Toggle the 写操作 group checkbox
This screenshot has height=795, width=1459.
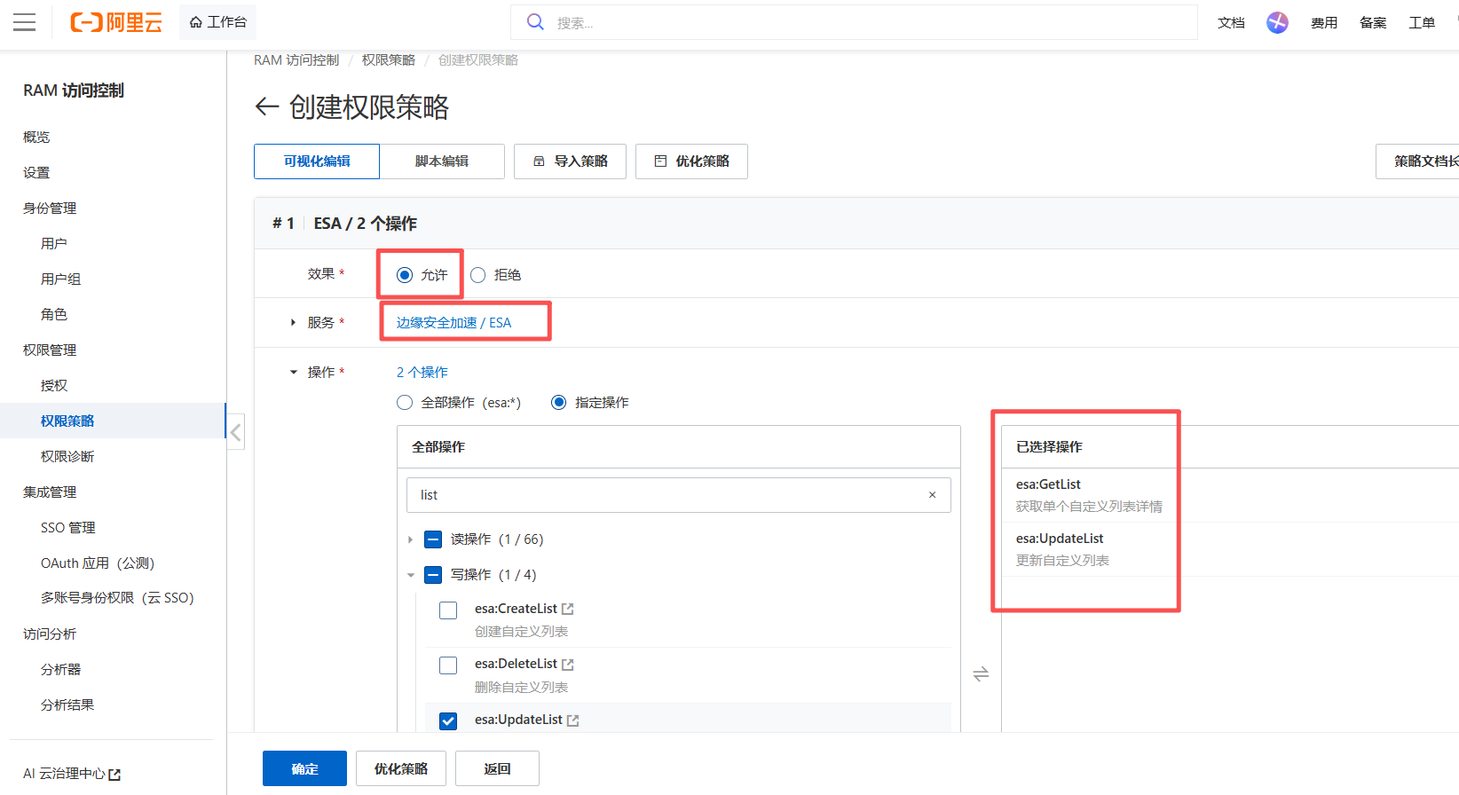[x=433, y=575]
